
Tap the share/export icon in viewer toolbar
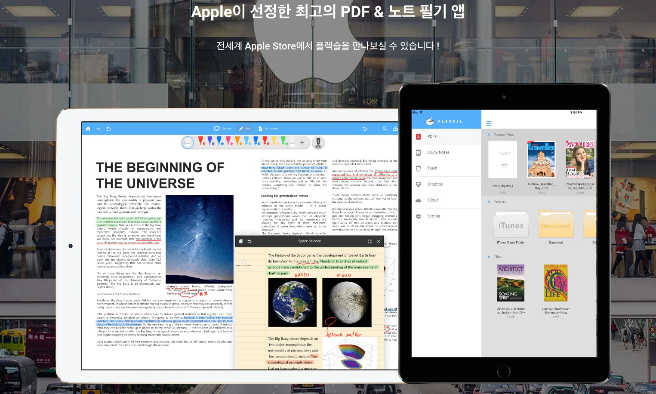(395, 129)
